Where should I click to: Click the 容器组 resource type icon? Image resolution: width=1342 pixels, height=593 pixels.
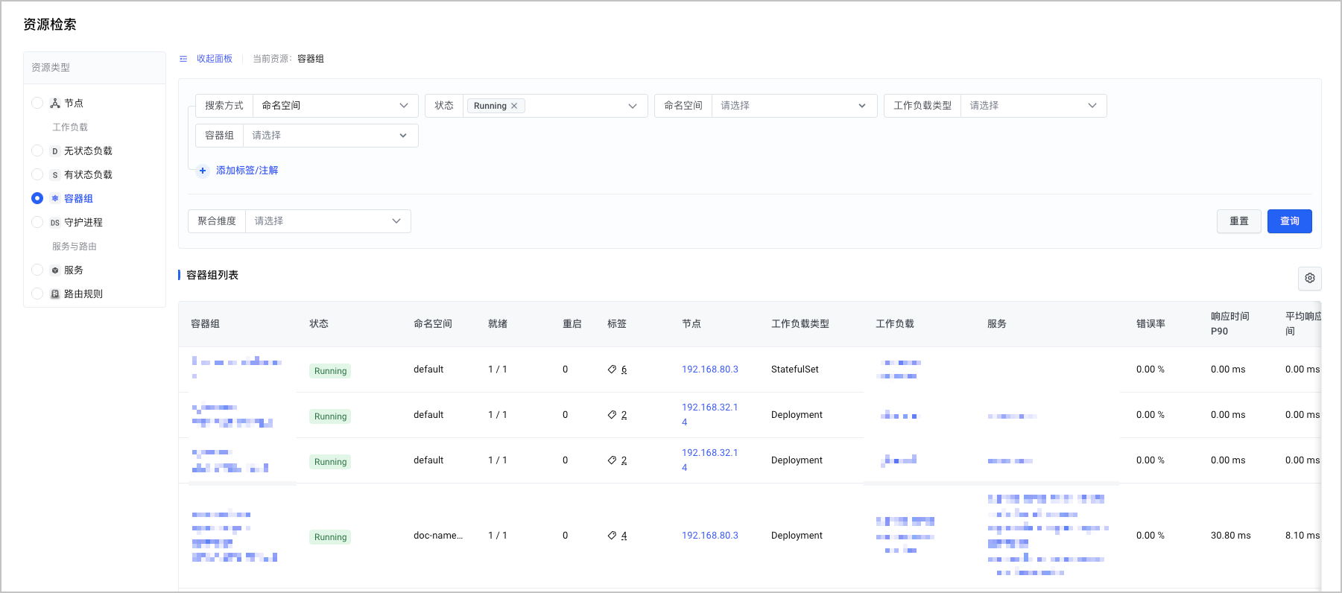tap(55, 199)
